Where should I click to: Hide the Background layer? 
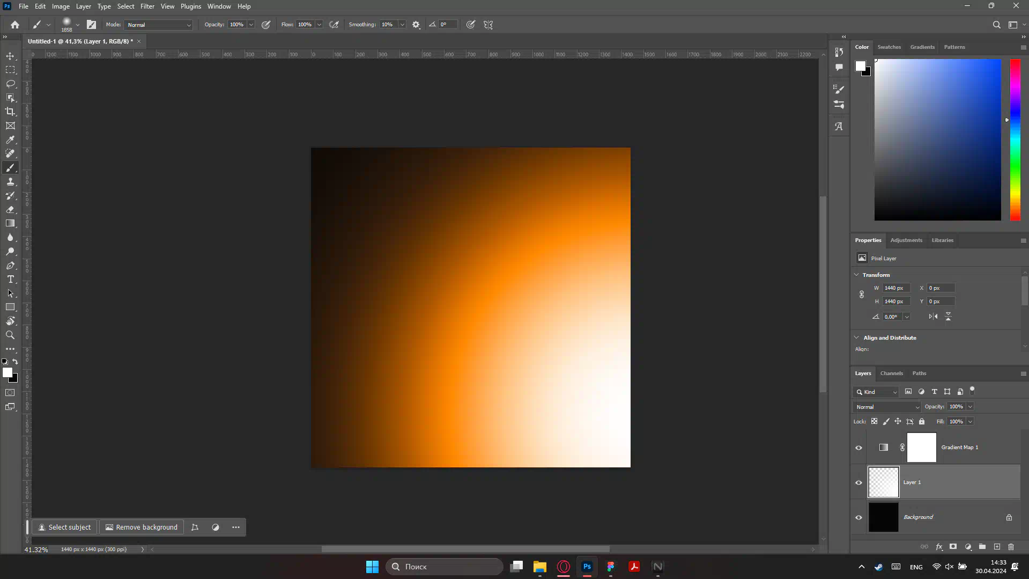pyautogui.click(x=858, y=517)
